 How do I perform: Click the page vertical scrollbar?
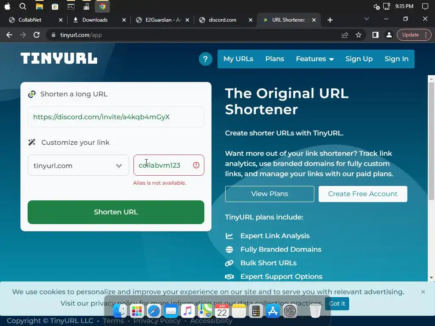pyautogui.click(x=431, y=141)
